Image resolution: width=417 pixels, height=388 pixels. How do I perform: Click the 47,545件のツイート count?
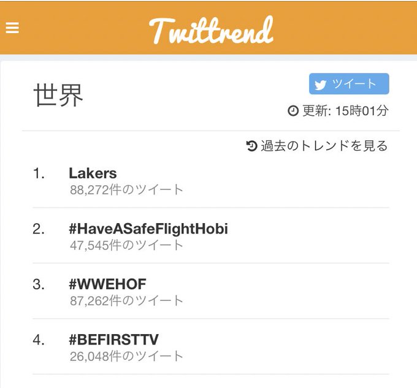point(126,245)
